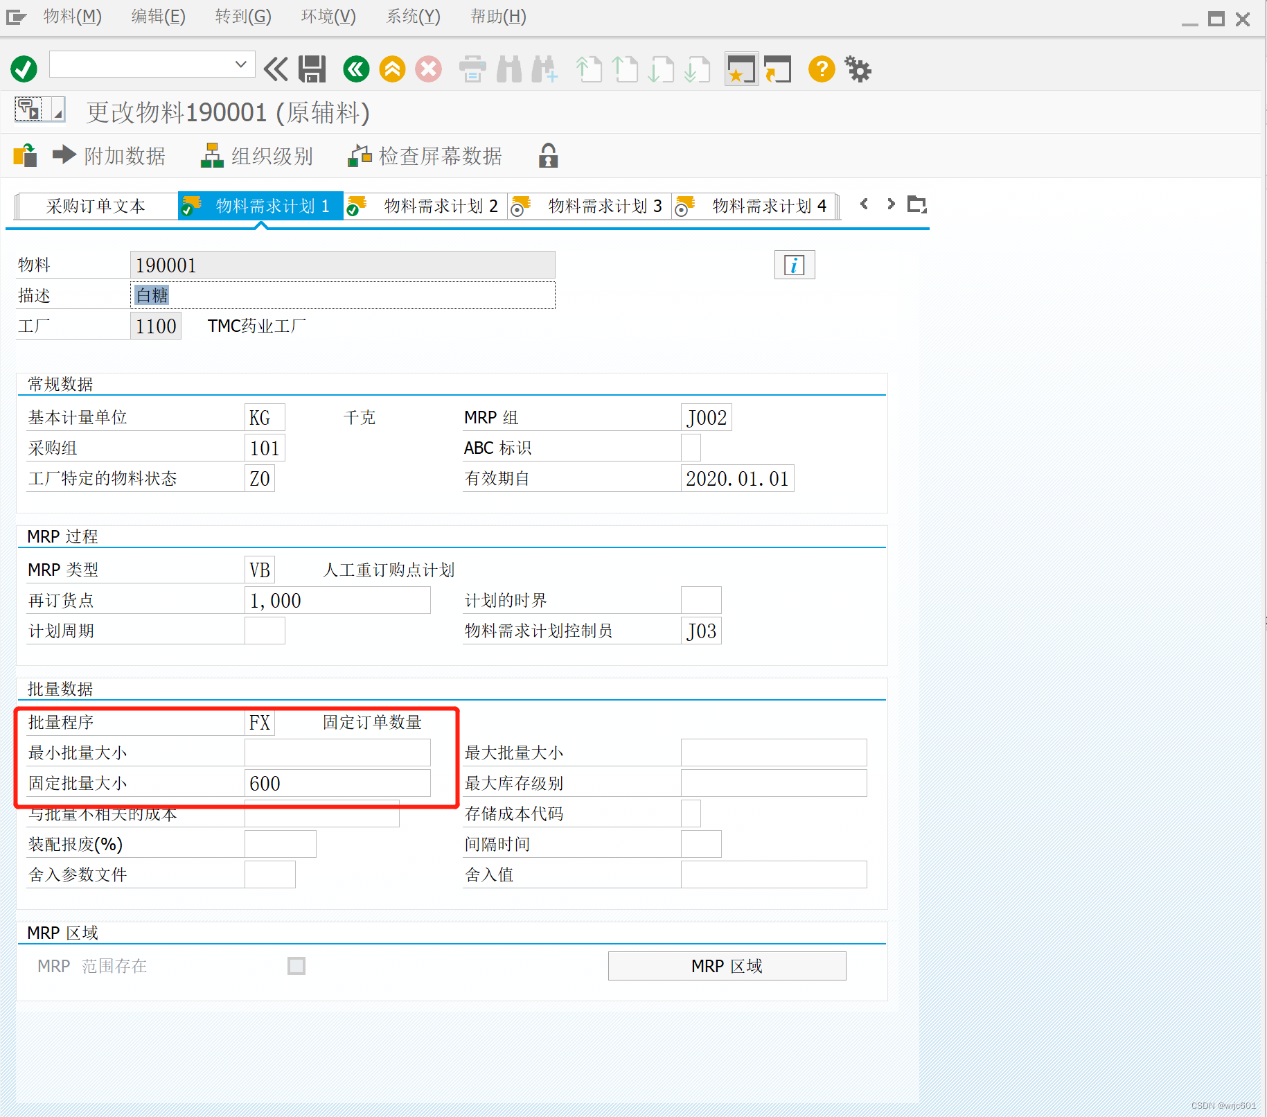The height and width of the screenshot is (1117, 1267).
Task: Open the 编辑(E) menu
Action: click(x=159, y=17)
